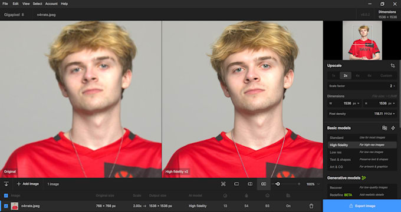The image size is (401, 212).
Task: Click the Pixel density 118.11 field
Action: point(362,114)
